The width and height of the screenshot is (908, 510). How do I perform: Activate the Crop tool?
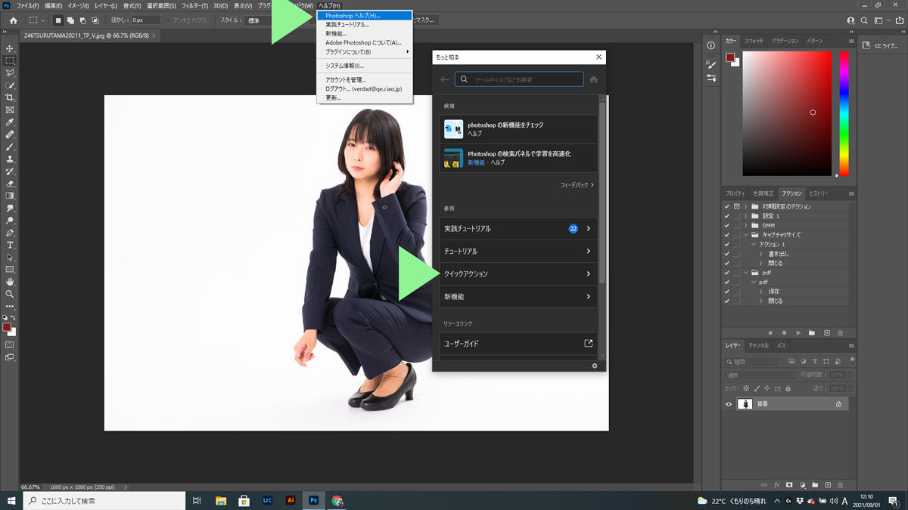coord(10,94)
